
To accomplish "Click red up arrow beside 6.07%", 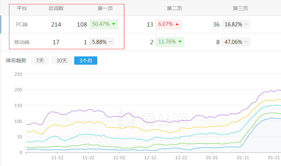I will point(177,24).
